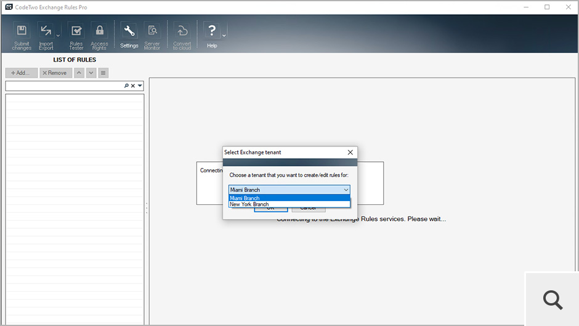Click the large magnifier zoom icon
The height and width of the screenshot is (326, 579).
pyautogui.click(x=553, y=300)
